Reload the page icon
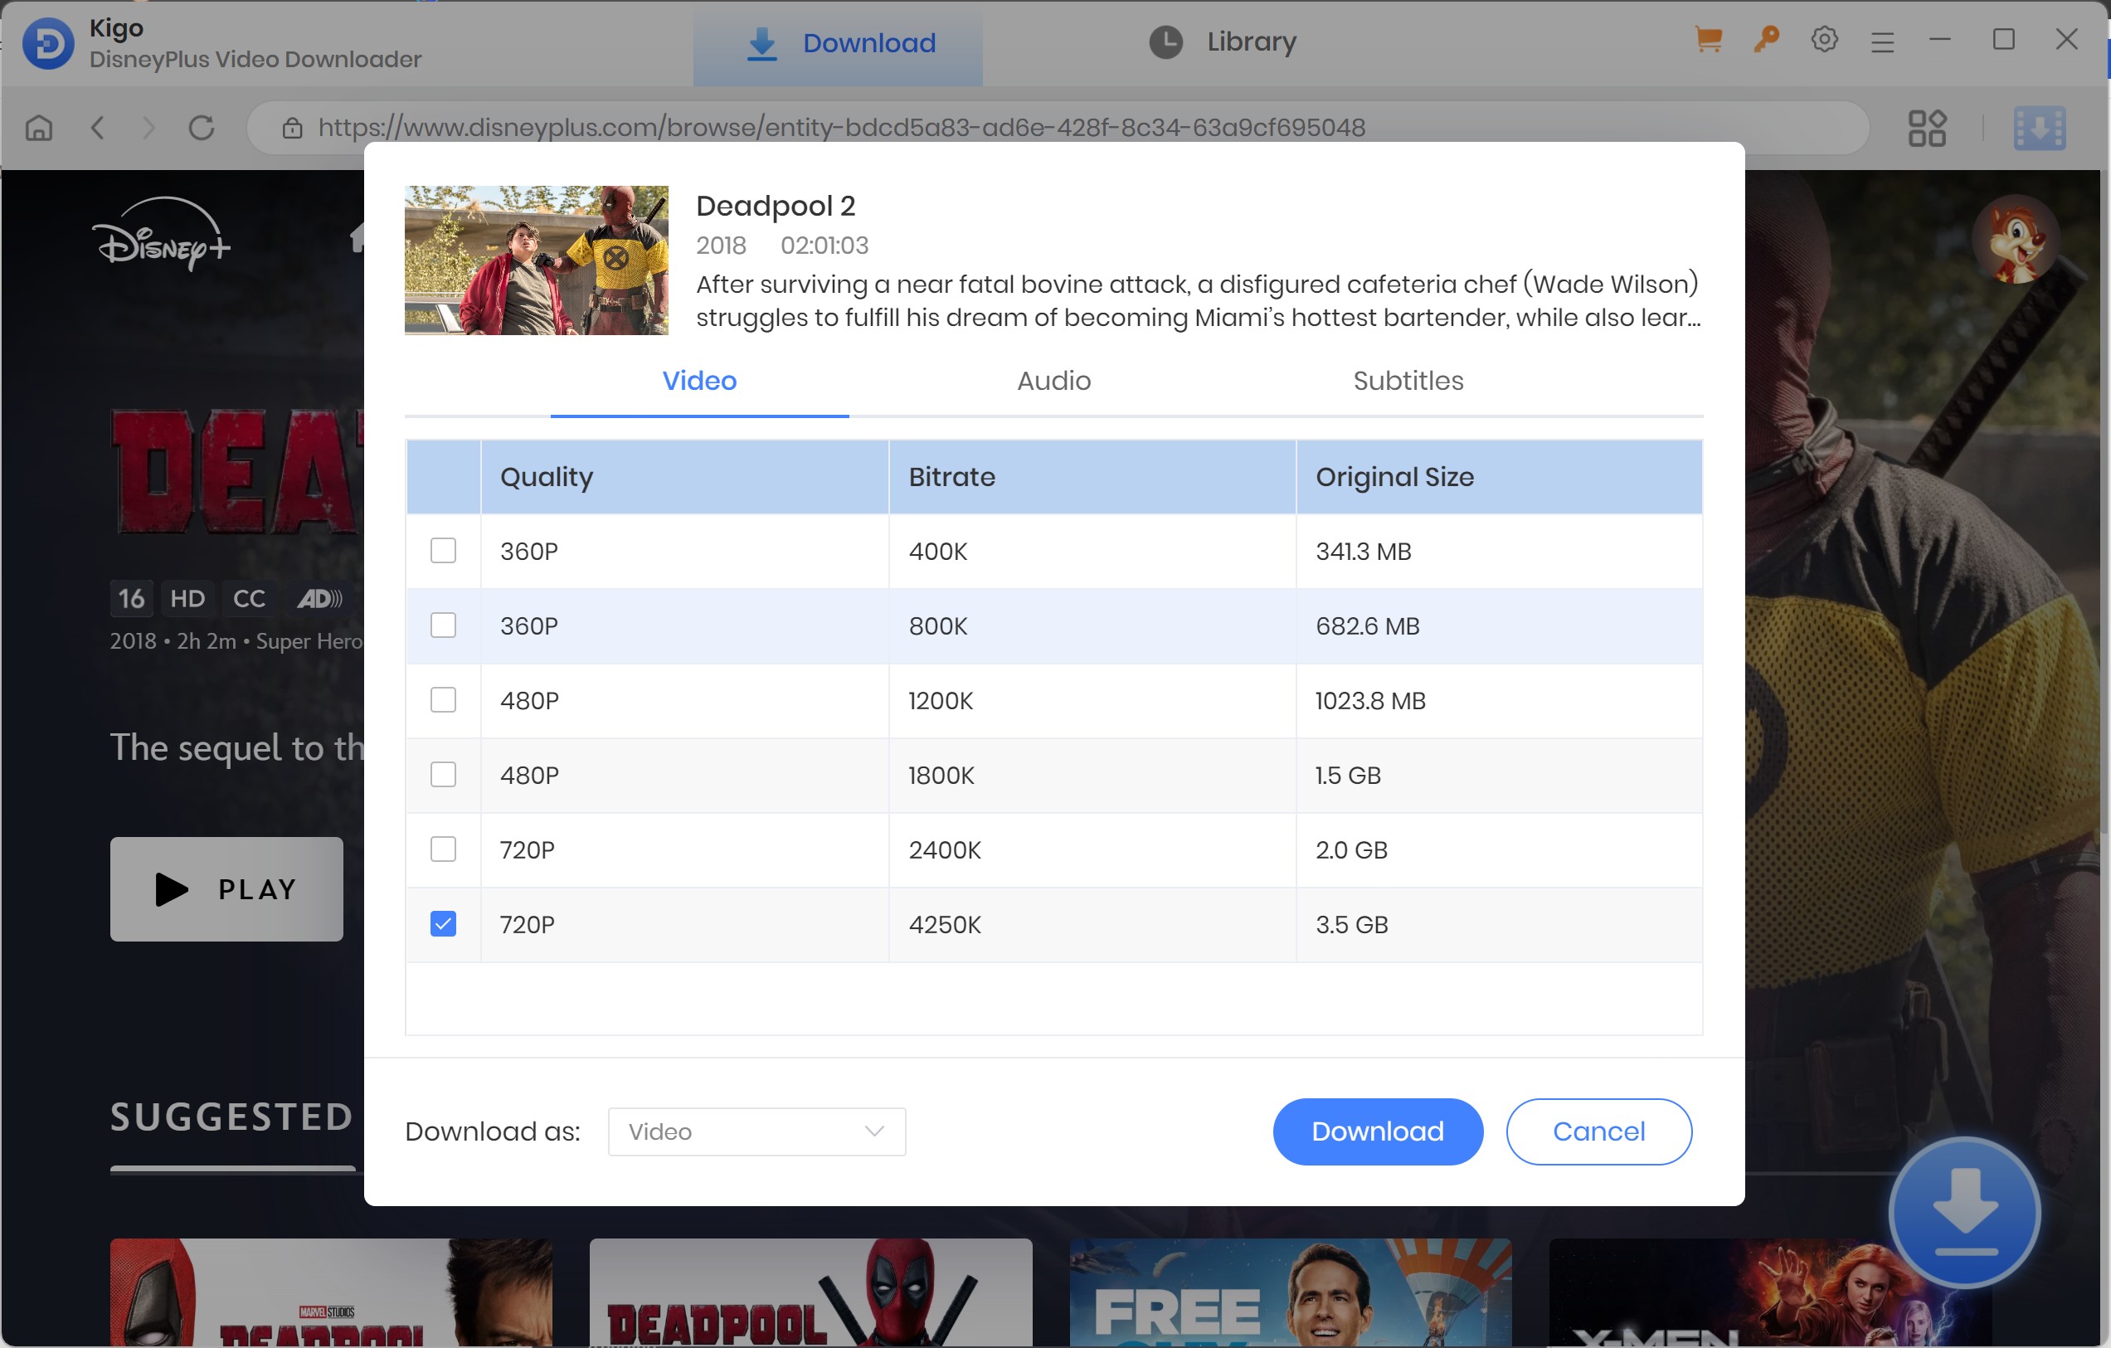Viewport: 2111px width, 1348px height. (x=202, y=128)
